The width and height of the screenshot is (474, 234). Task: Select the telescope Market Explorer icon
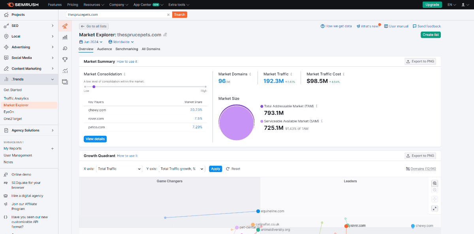(x=65, y=26)
